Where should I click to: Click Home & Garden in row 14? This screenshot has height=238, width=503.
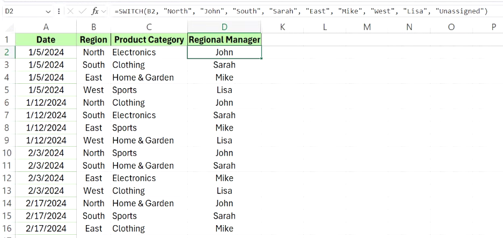(143, 203)
